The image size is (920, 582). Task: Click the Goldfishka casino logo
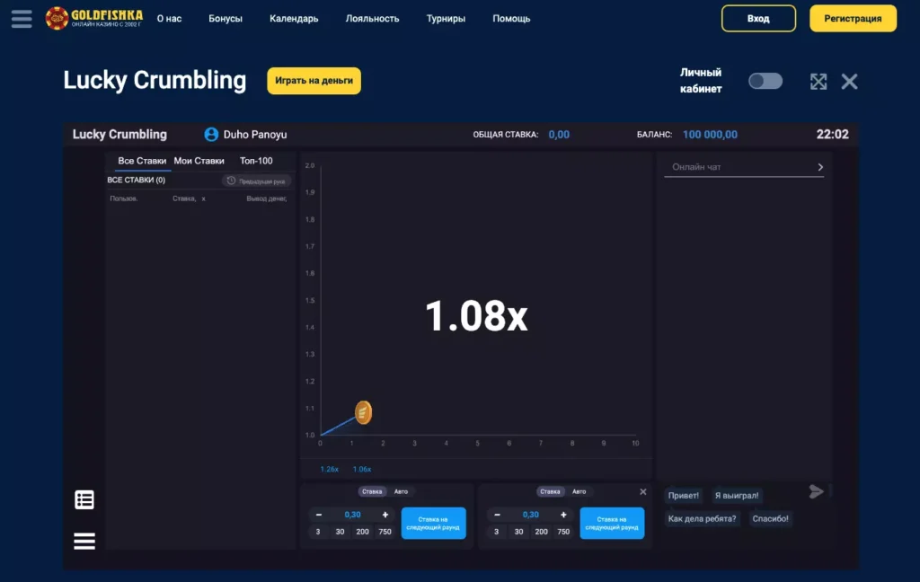[x=94, y=18]
